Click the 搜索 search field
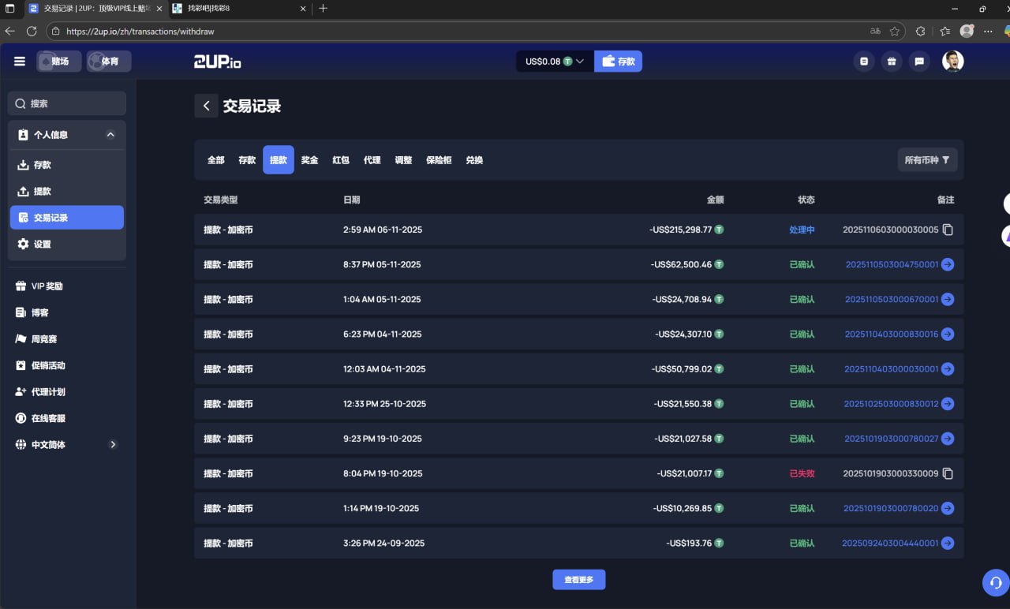The image size is (1010, 609). tap(66, 103)
